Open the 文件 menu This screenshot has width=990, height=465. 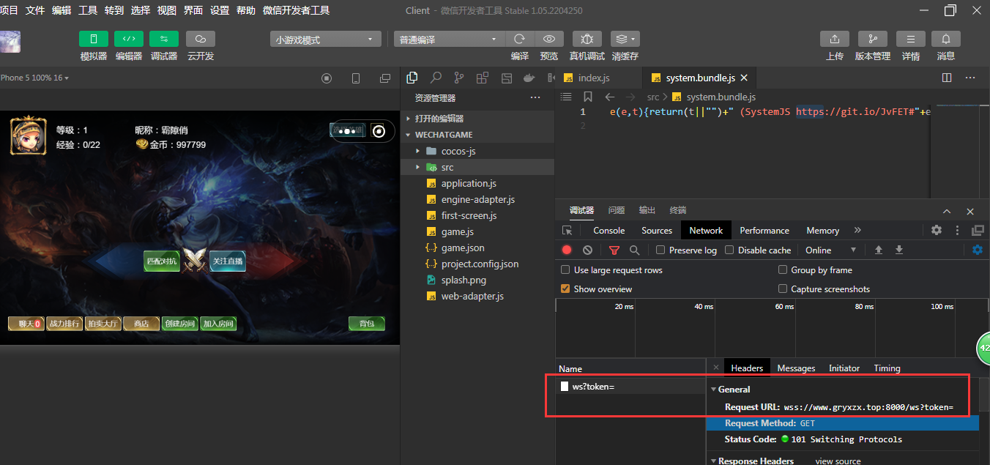(35, 10)
